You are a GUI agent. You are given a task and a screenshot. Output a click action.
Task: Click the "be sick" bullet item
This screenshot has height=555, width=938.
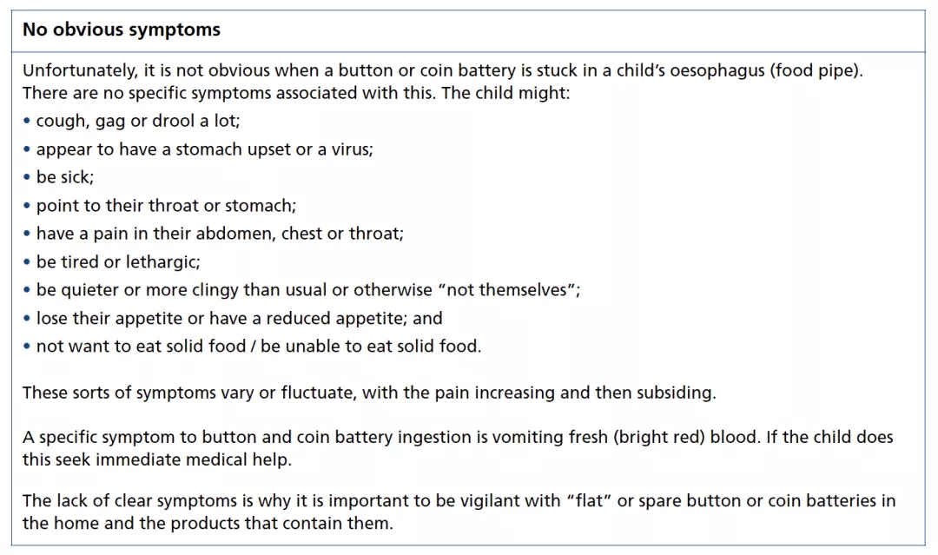pos(65,178)
